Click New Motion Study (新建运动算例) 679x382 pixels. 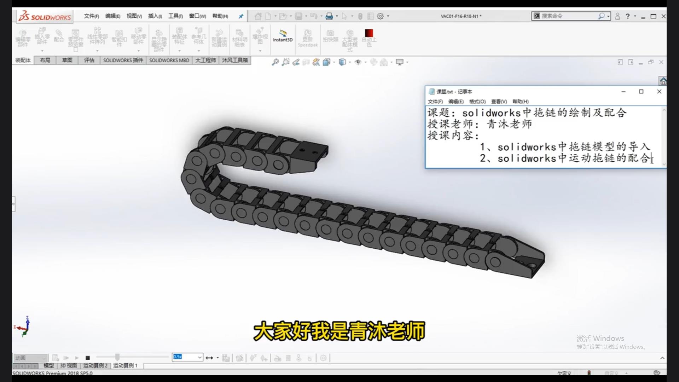pos(219,38)
